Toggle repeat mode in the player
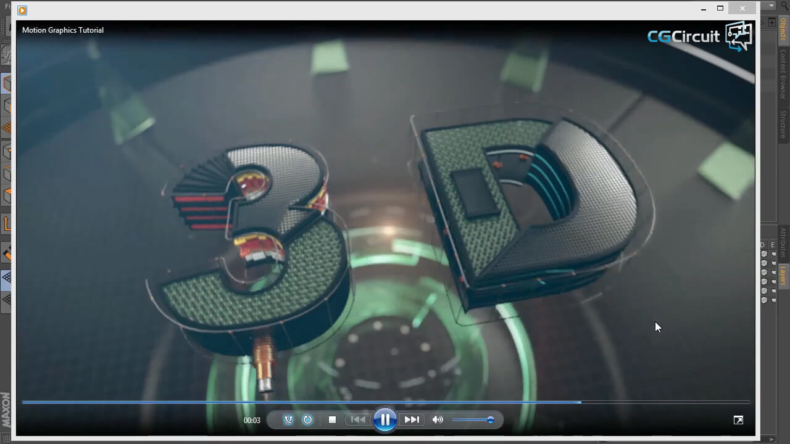 tap(307, 420)
